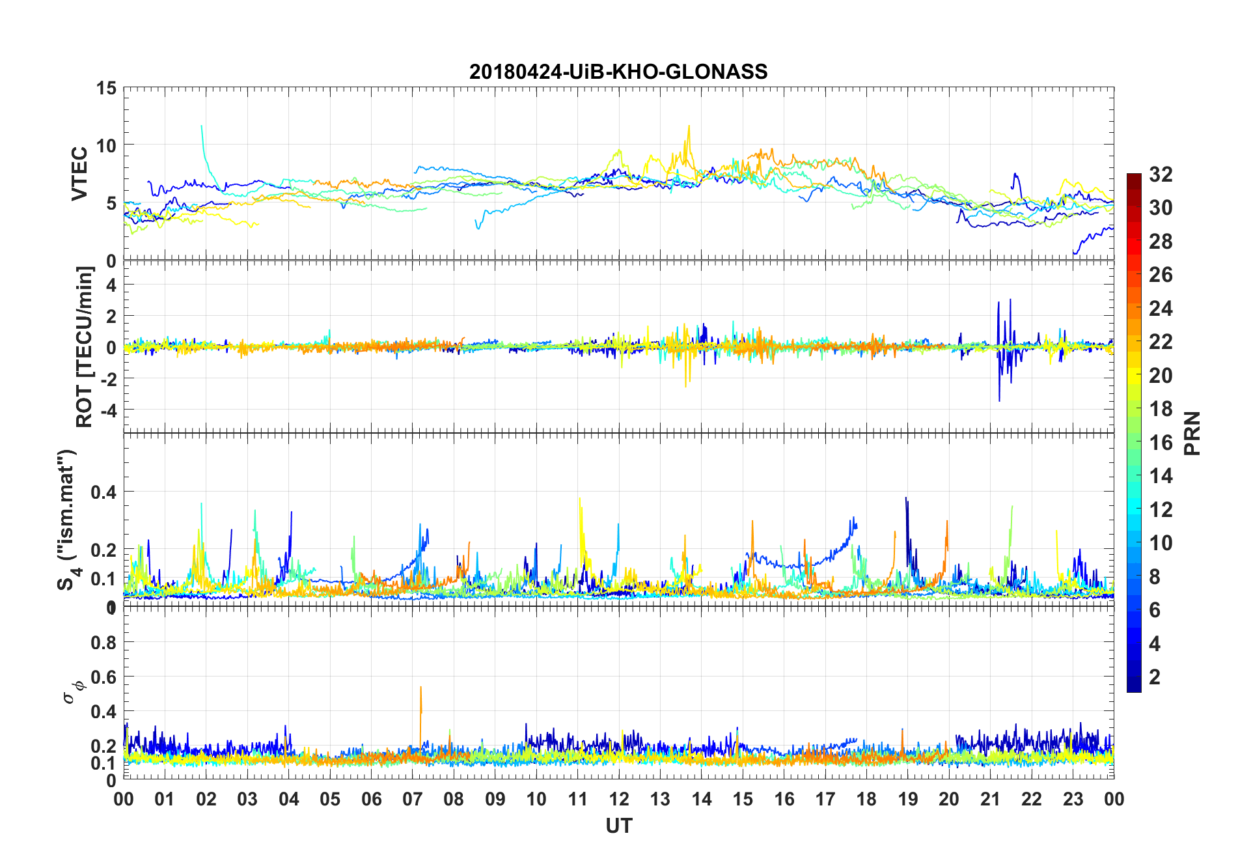Click the PRN colorbar label
The width and height of the screenshot is (1238, 866).
(x=1192, y=433)
